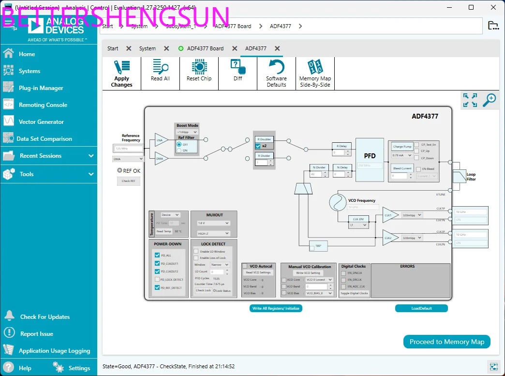Click the Reference Frequency input field
Viewport: 505px width, 376px height.
point(128,149)
